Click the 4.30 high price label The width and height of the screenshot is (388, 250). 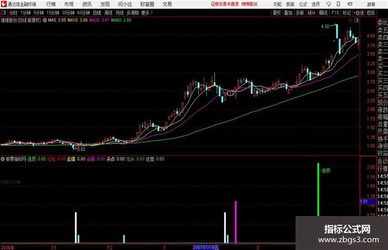325,27
